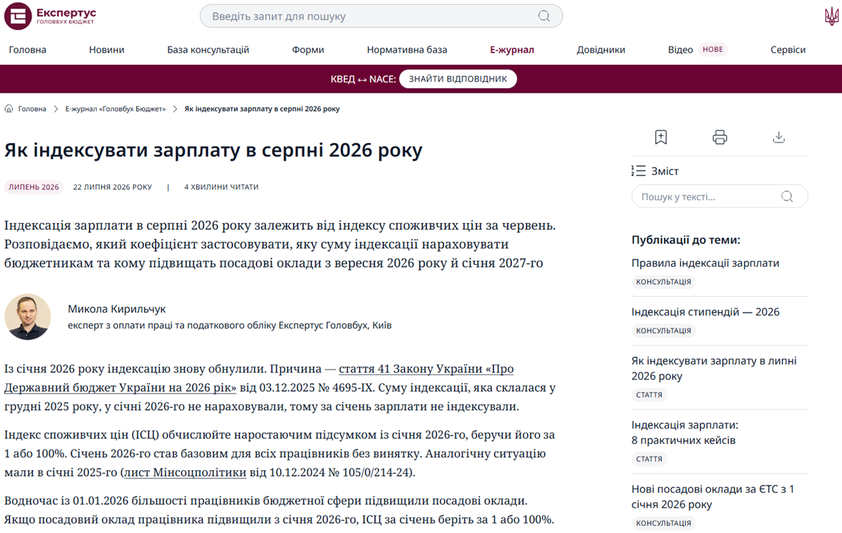Viewport: 842px width, 533px height.
Task: Open the Головна menu item
Action: pos(27,50)
